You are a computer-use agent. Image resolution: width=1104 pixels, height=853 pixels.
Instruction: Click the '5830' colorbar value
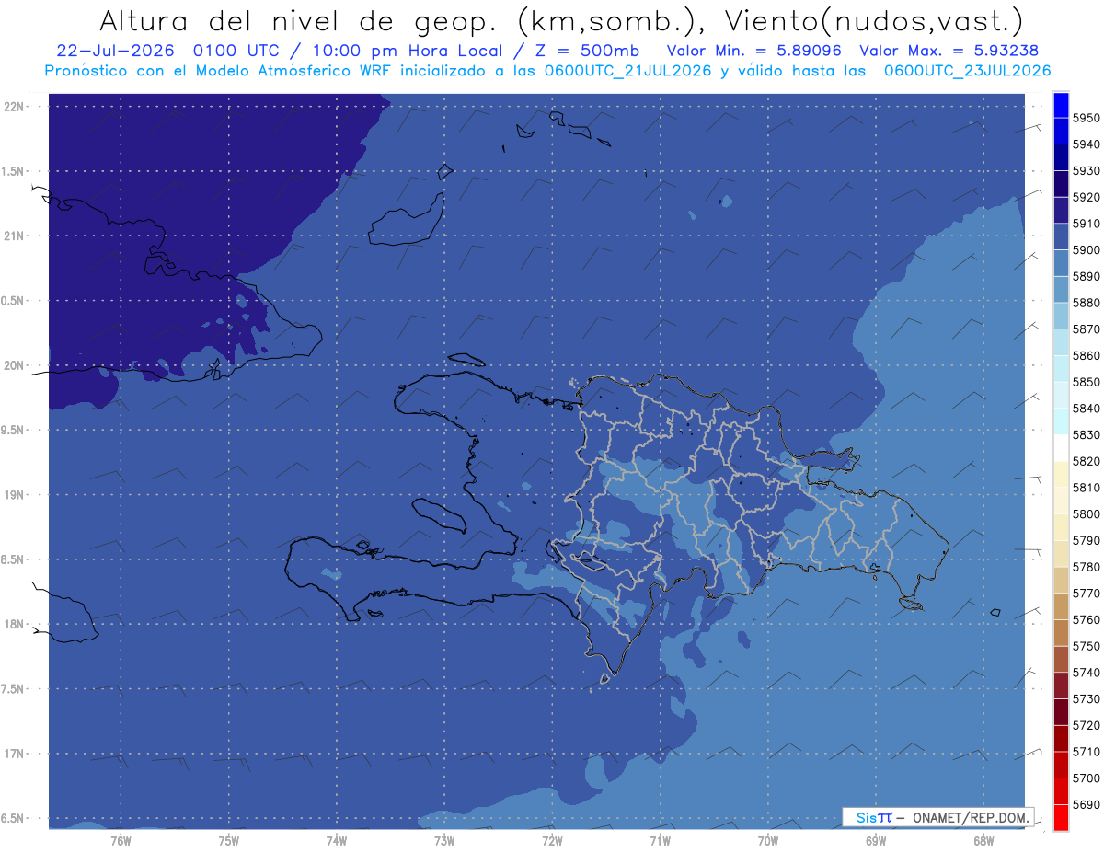pos(1086,434)
